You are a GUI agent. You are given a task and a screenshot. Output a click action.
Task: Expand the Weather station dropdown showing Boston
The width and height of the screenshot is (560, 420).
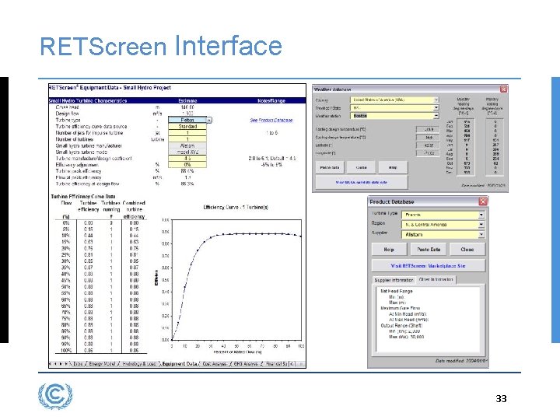pos(436,116)
